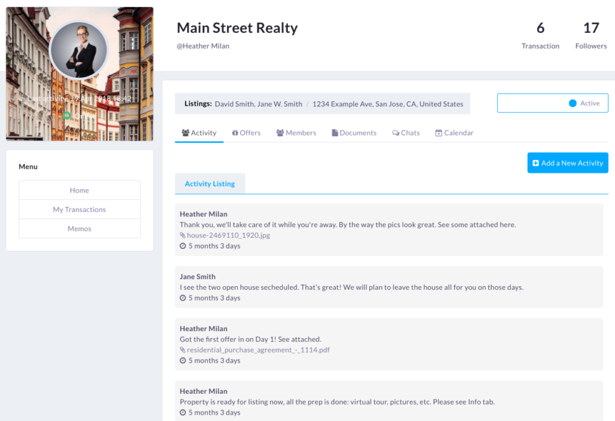
Task: Open residential_purchase_agreement_-_1114.pdf attachment
Action: pos(258,350)
